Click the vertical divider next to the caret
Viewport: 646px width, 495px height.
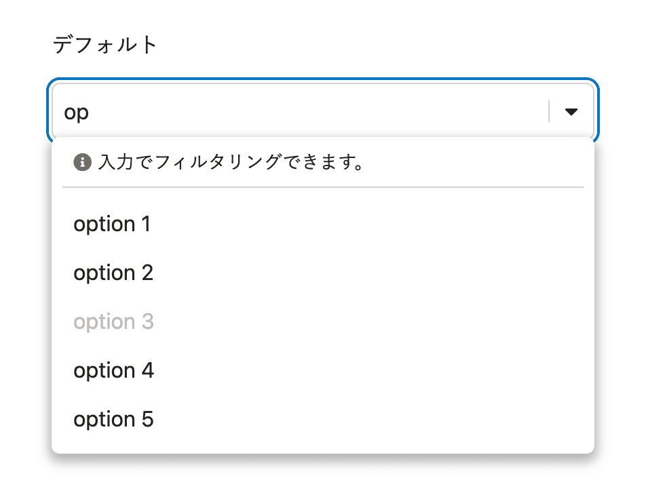click(549, 111)
